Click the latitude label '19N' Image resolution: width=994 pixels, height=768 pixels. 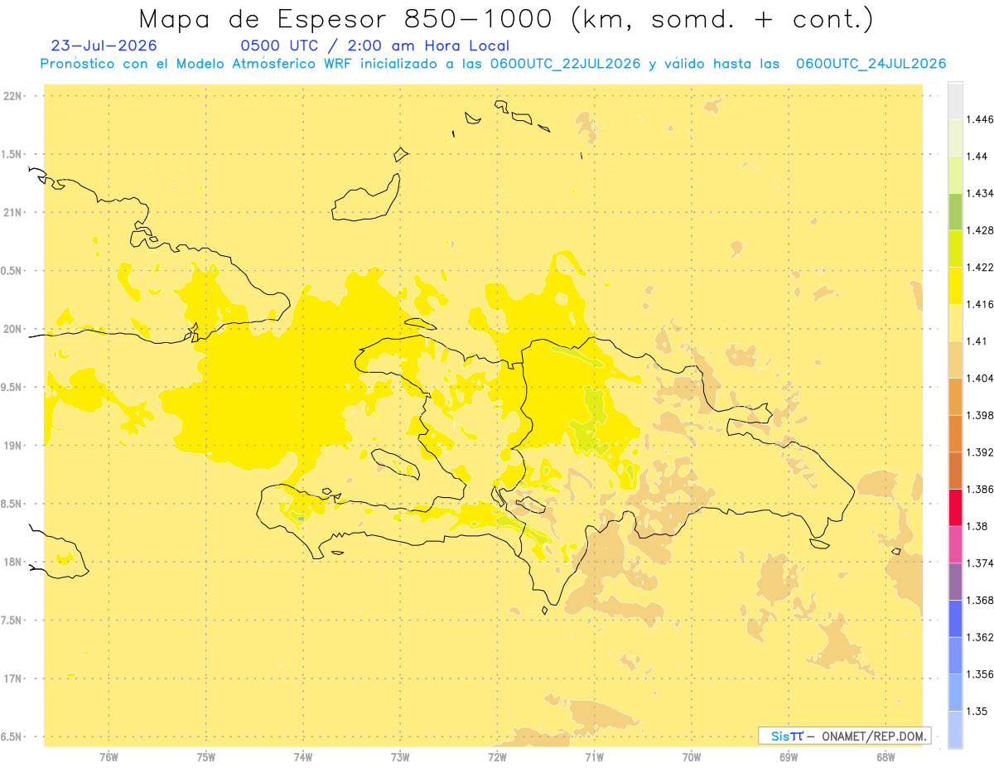tap(12, 445)
